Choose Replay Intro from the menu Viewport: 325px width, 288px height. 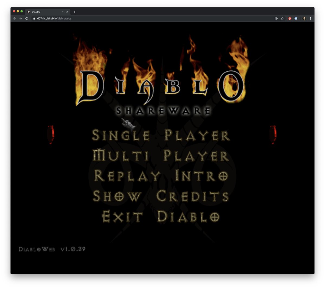[161, 176]
